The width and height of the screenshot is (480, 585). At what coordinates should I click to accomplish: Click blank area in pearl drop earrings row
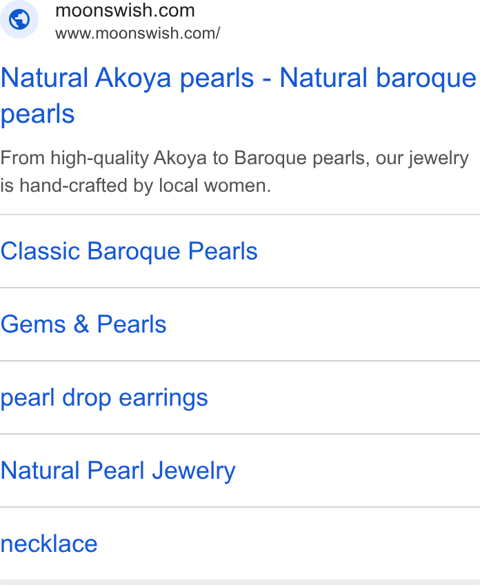[x=343, y=397]
